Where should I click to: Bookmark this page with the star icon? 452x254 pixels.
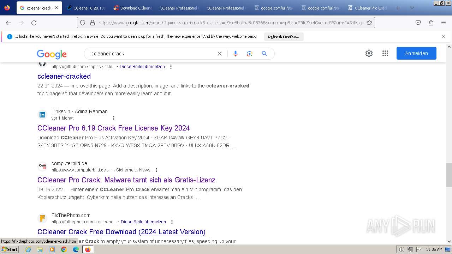[x=369, y=23]
